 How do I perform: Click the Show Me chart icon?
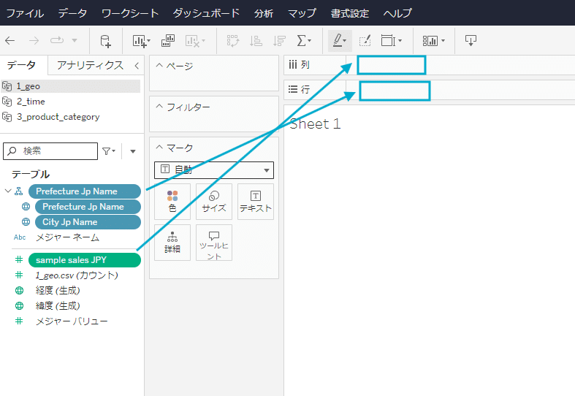(430, 41)
